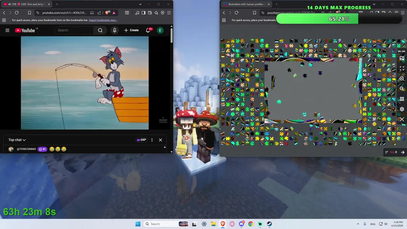Open the puzzle window browser main menu
407x229 pixels.
[x=403, y=13]
